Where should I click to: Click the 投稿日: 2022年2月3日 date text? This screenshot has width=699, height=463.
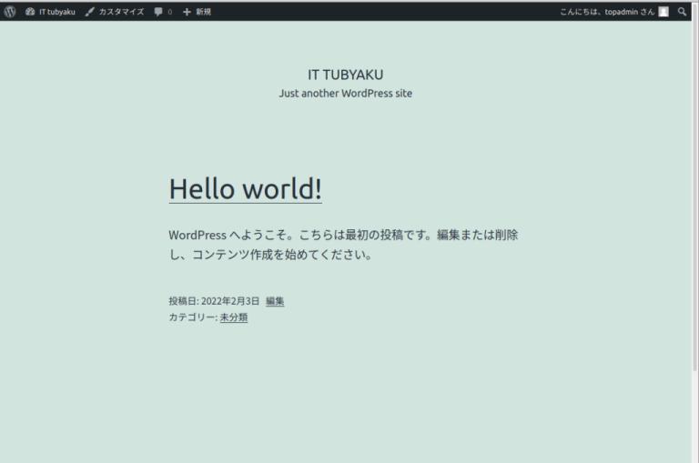[214, 301]
